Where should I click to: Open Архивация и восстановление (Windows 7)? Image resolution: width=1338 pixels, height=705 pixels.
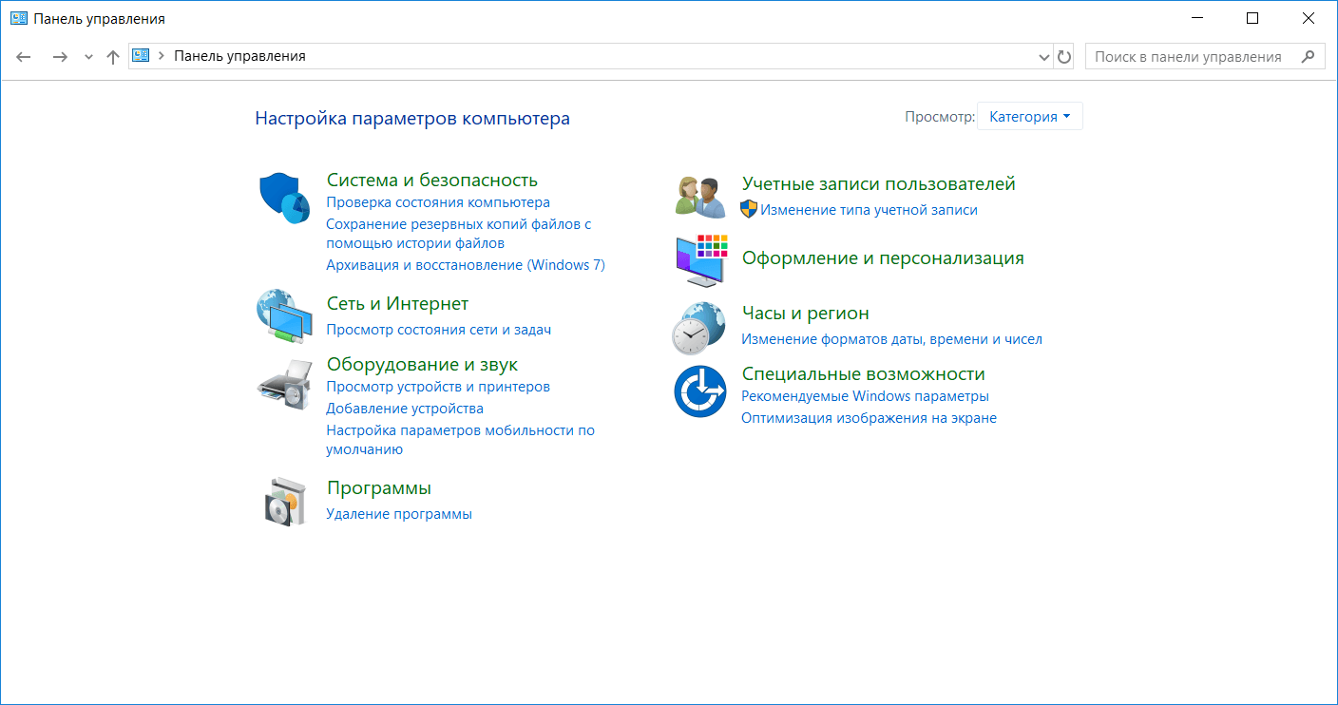click(466, 265)
